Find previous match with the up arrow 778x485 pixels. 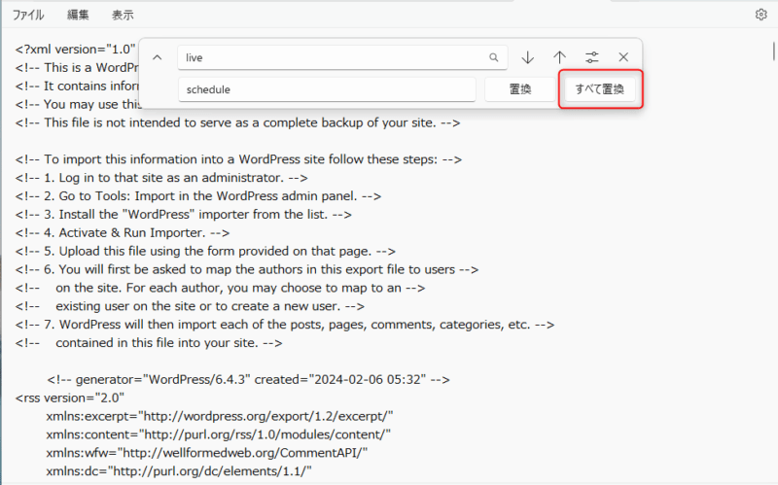pos(560,57)
